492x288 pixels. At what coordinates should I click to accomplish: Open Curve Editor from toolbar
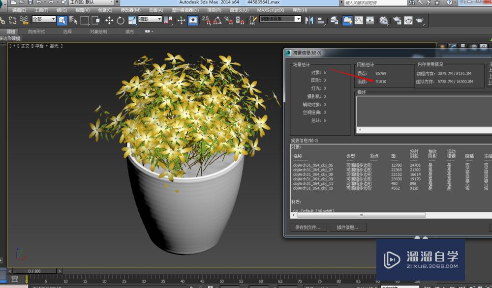(359, 20)
